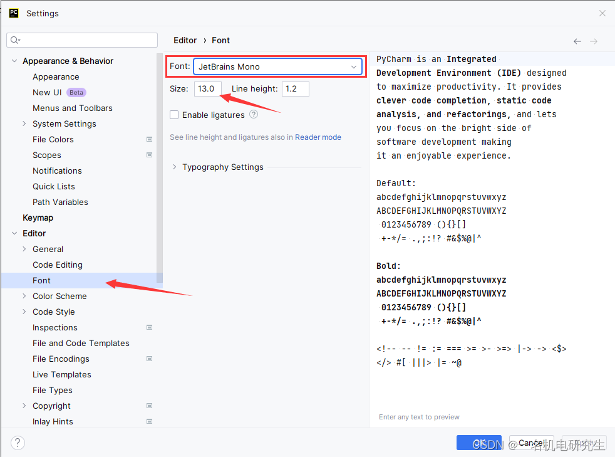Image resolution: width=615 pixels, height=457 pixels.
Task: Open Path Variables settings
Action: tap(60, 202)
